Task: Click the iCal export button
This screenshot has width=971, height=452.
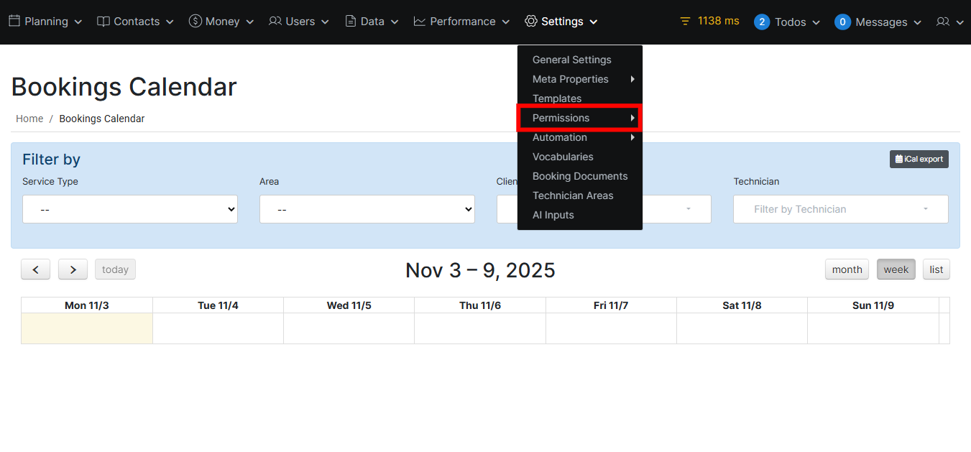Action: [x=919, y=159]
